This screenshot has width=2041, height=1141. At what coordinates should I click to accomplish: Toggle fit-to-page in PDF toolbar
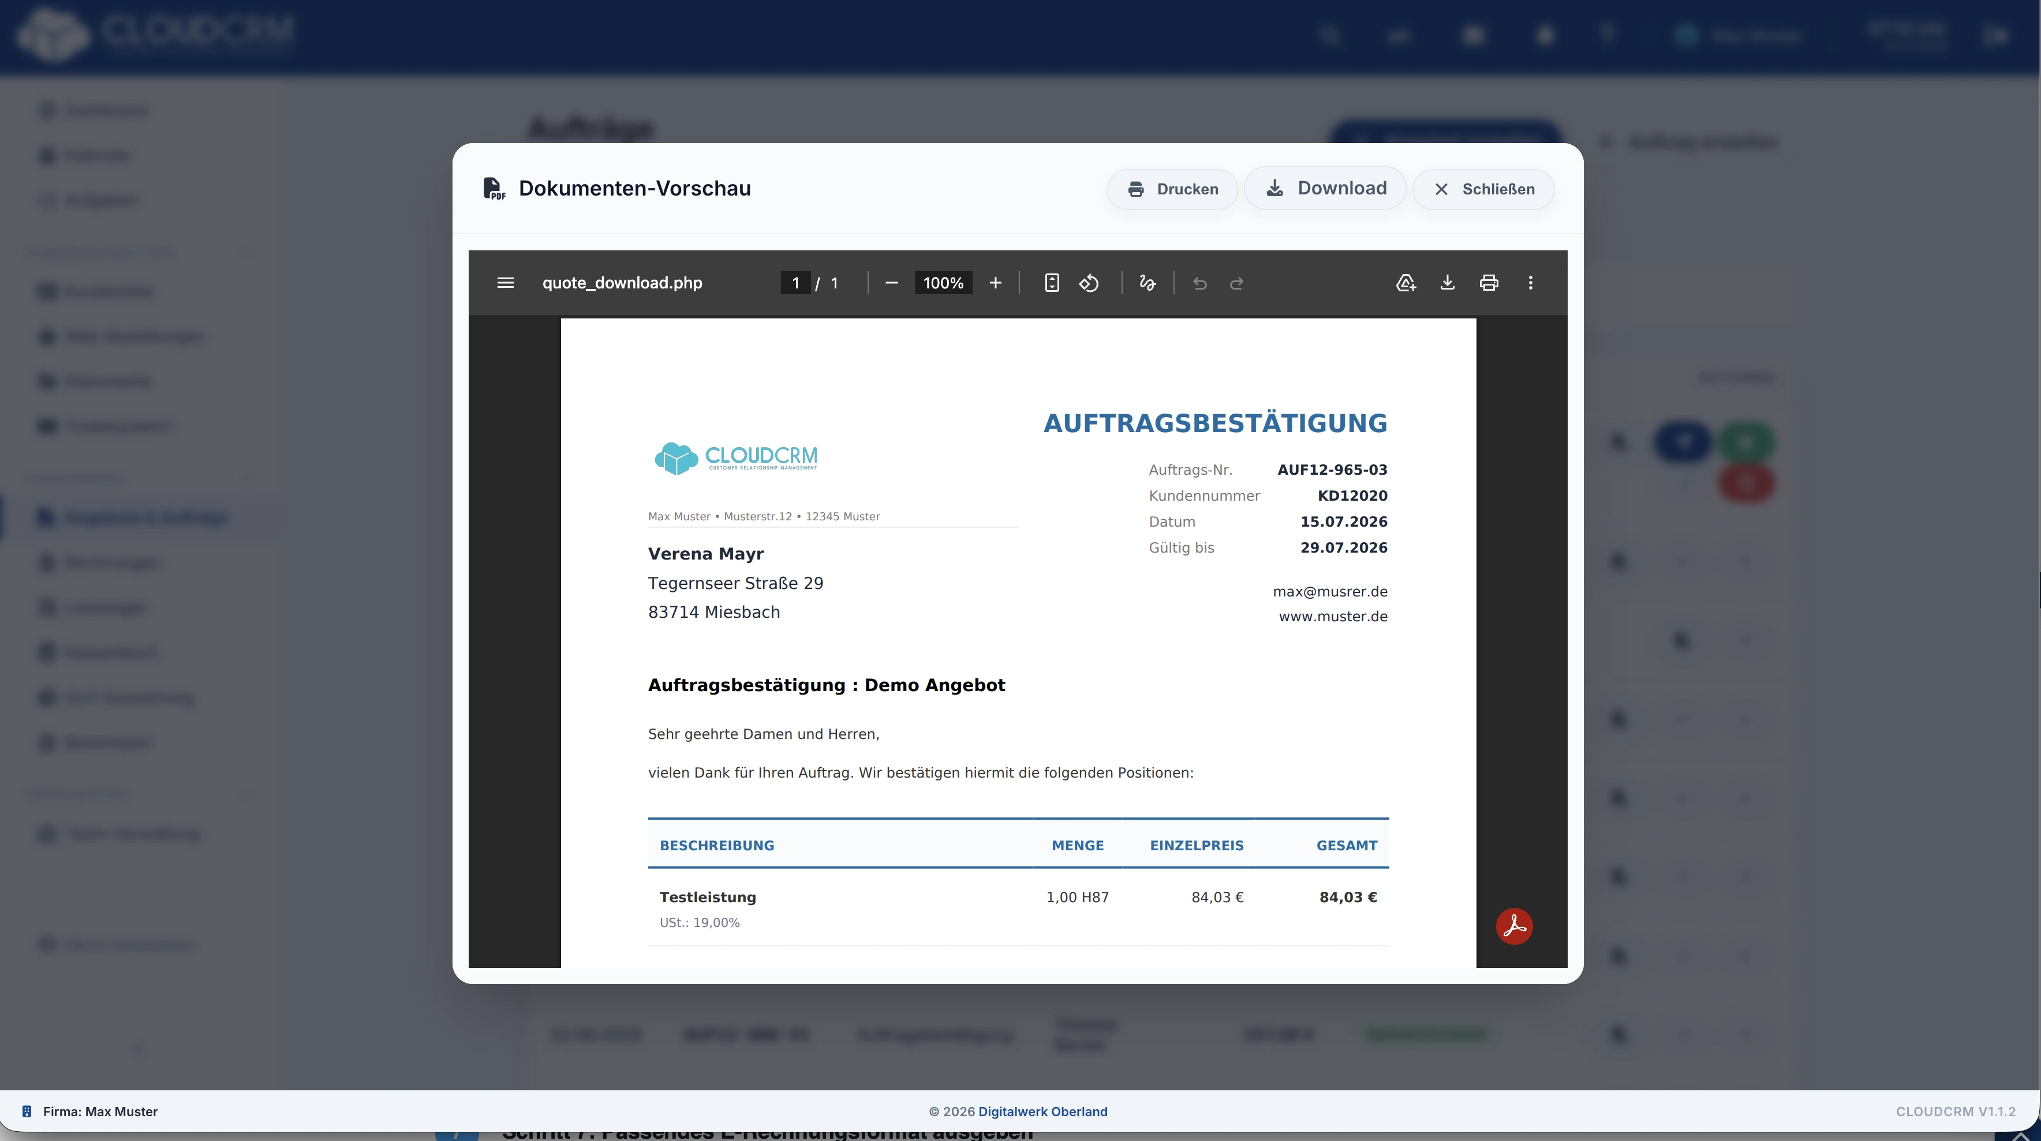(x=1052, y=283)
